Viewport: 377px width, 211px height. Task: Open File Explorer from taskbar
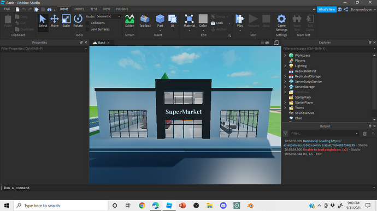pos(210,206)
